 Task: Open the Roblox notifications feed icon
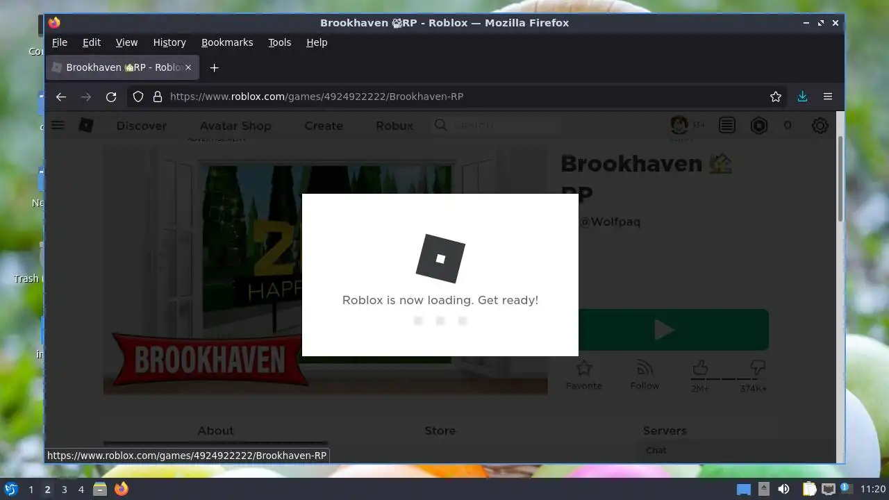(727, 125)
